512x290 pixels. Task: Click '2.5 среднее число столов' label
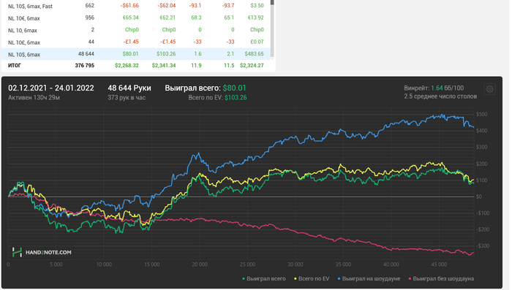(440, 96)
